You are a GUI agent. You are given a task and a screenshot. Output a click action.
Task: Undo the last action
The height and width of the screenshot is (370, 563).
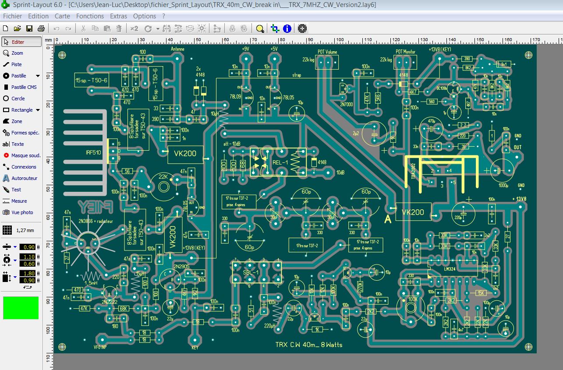(x=56, y=28)
